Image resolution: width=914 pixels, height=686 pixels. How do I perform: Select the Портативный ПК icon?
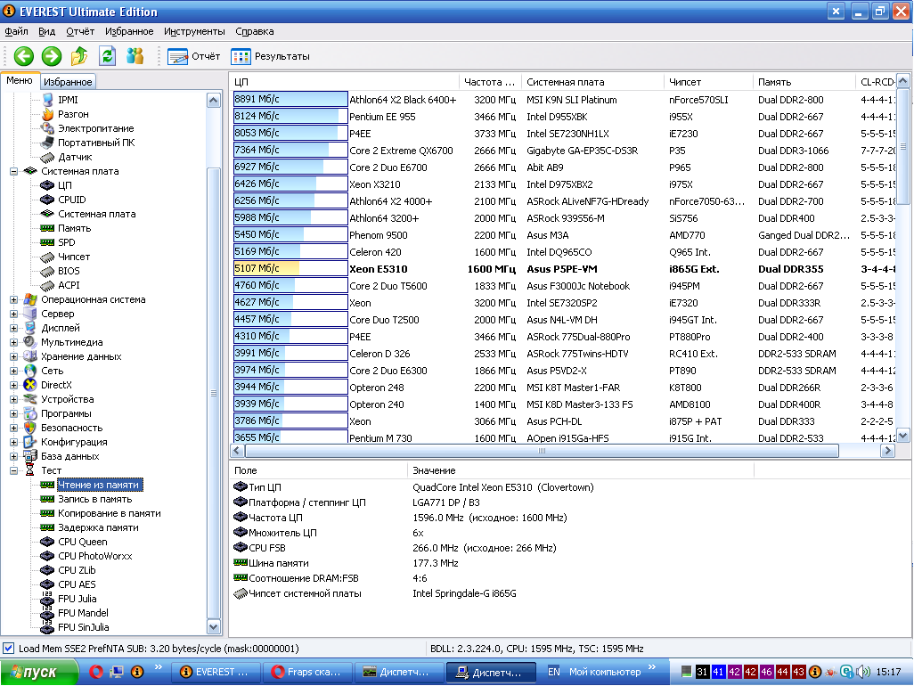point(47,143)
